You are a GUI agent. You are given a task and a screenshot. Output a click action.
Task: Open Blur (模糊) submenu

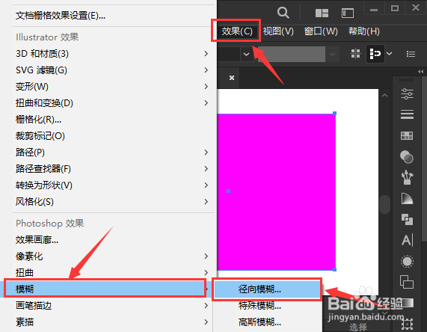(x=105, y=289)
